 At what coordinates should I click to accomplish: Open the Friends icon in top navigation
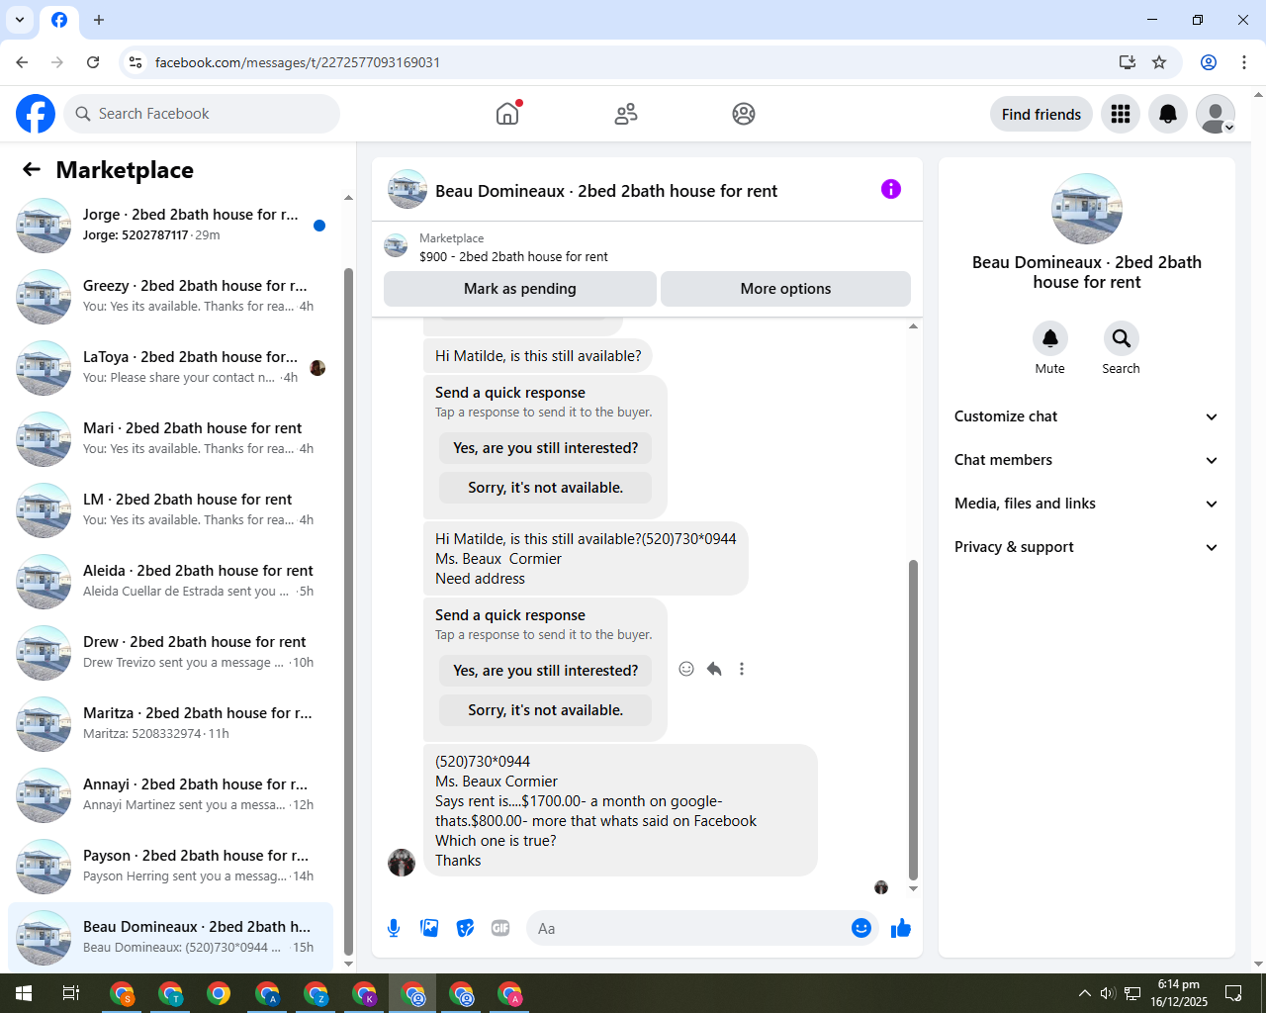(626, 114)
